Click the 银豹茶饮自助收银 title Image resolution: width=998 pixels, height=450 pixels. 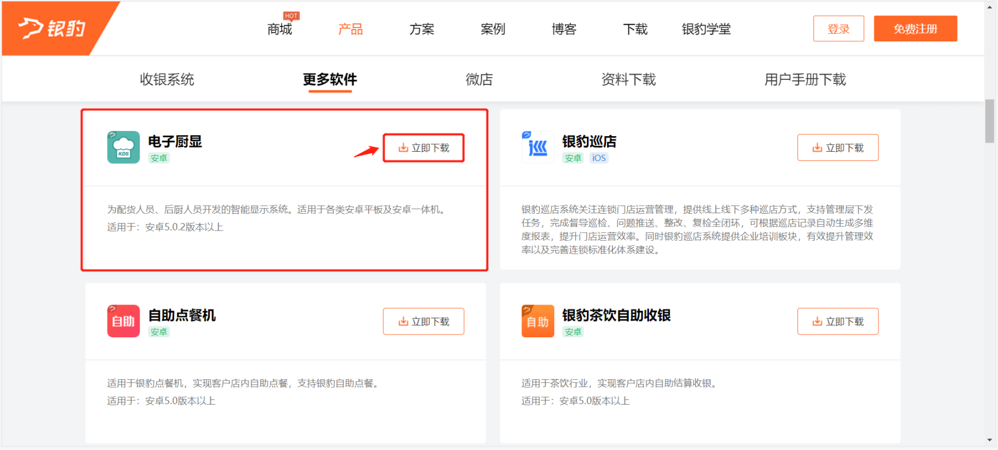point(616,315)
